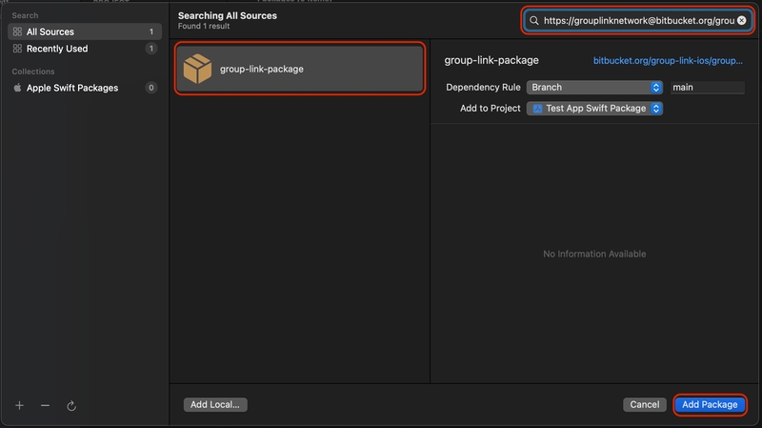Click the All Sources grid icon
This screenshot has height=428, width=762.
[17, 31]
